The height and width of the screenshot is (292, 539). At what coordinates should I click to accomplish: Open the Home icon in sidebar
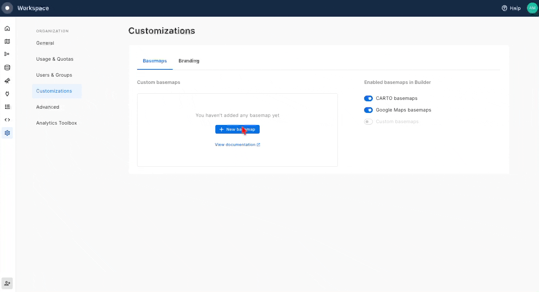click(x=7, y=28)
